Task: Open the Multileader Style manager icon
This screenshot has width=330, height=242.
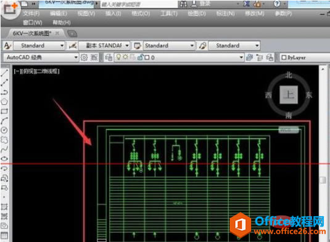Action: click(203, 46)
